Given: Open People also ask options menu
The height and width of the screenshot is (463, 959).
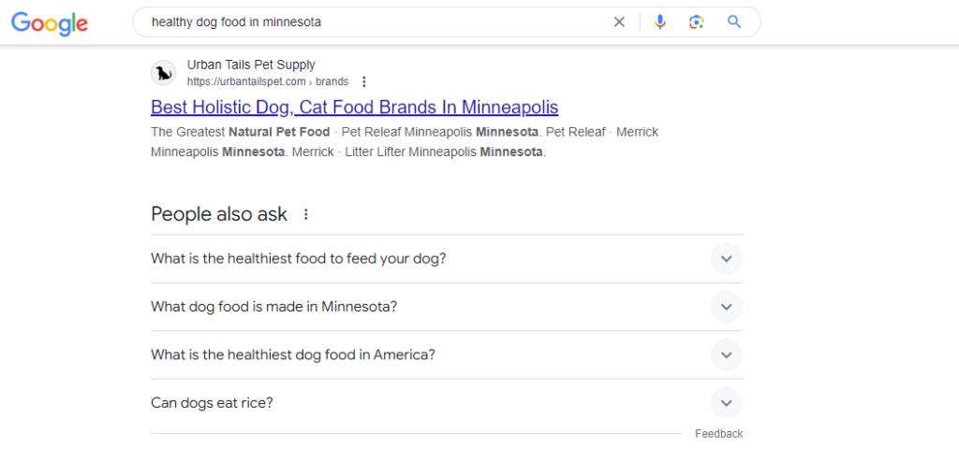Looking at the screenshot, I should 305,214.
